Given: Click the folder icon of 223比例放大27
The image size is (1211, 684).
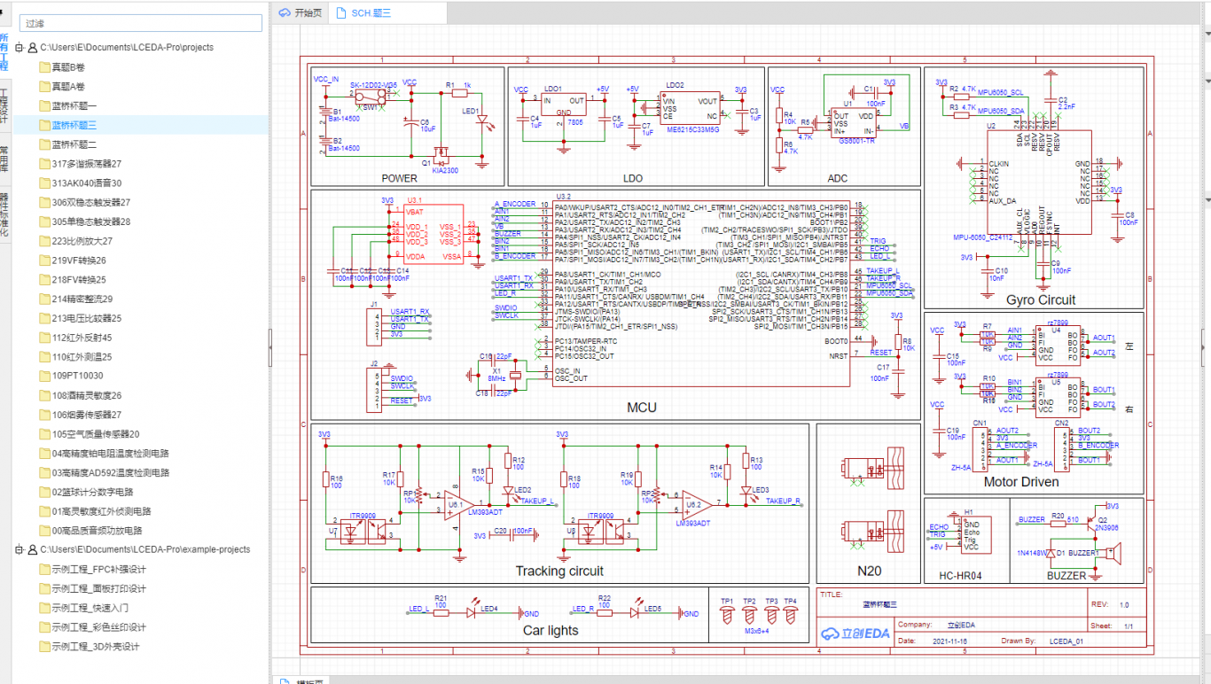Looking at the screenshot, I should [44, 241].
